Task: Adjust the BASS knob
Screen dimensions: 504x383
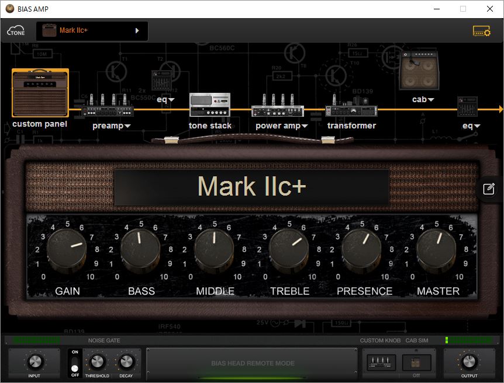Action: tap(140, 249)
